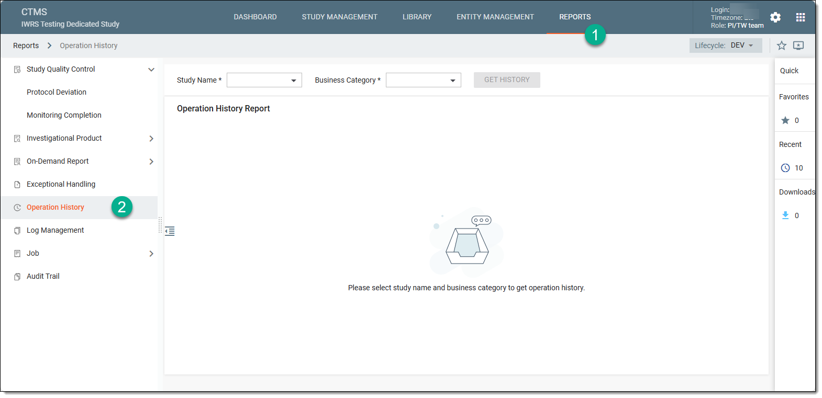Open Log Management in the sidebar
This screenshot has height=398, width=822.
point(55,231)
